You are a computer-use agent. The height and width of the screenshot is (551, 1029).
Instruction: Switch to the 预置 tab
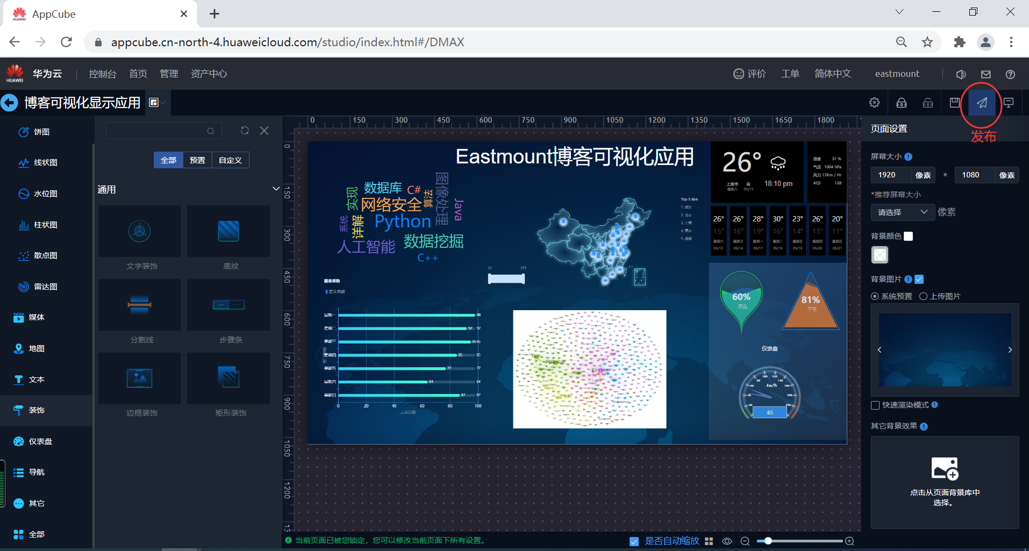pyautogui.click(x=197, y=160)
